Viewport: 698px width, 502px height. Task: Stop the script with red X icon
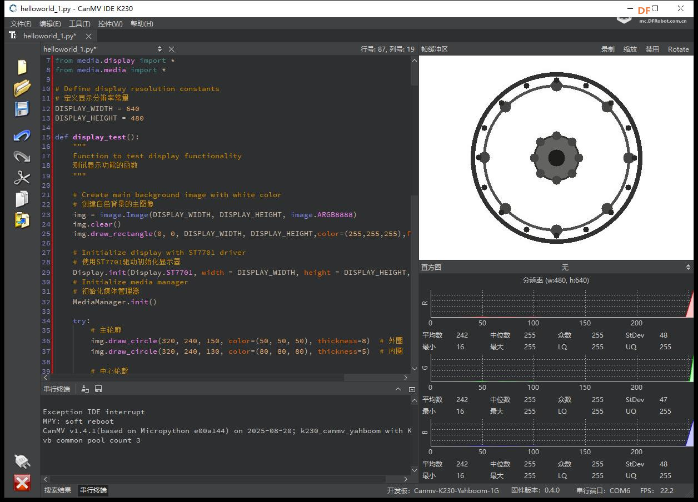22,483
